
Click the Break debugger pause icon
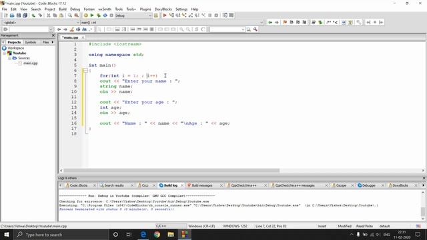[210, 15]
